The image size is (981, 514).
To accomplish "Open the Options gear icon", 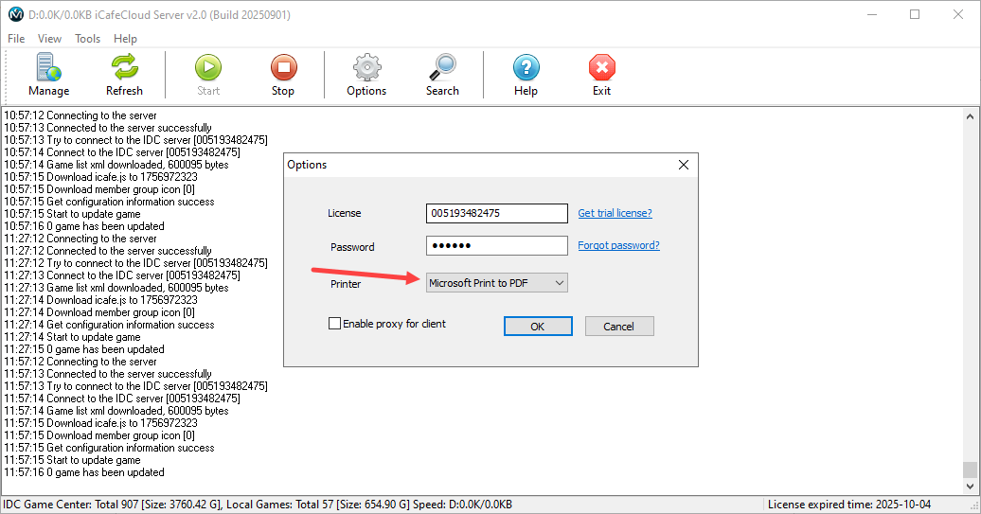I will 366,67.
